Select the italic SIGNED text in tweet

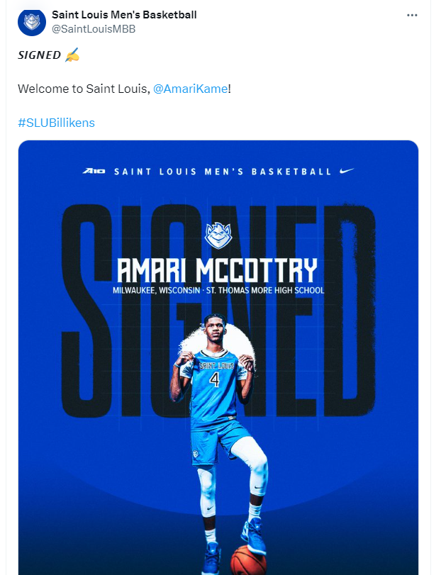point(39,55)
